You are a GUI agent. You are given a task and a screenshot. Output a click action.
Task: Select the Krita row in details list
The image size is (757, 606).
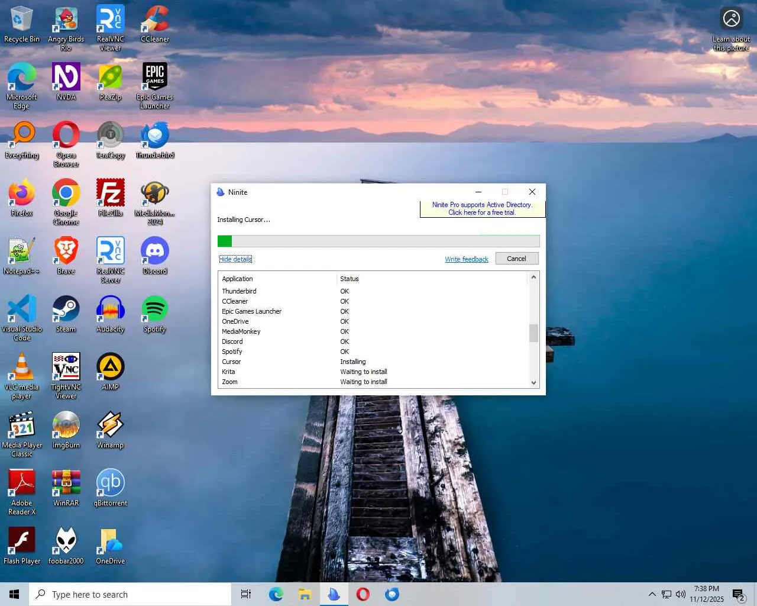pyautogui.click(x=373, y=372)
